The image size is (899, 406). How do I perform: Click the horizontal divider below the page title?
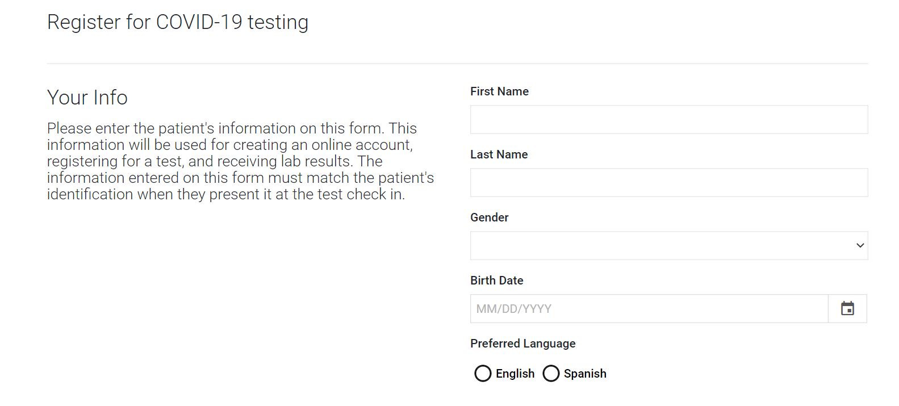pyautogui.click(x=457, y=63)
